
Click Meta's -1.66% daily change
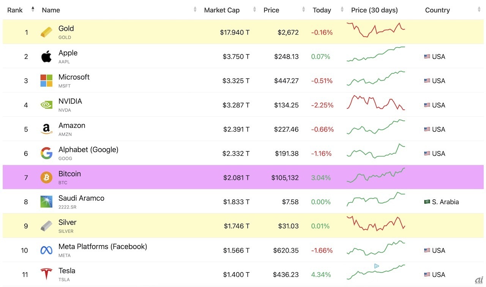click(x=322, y=250)
